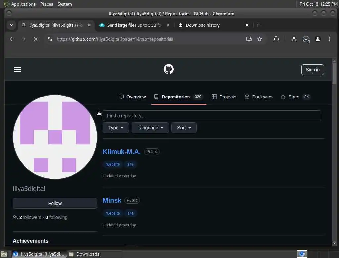This screenshot has height=258, width=339.
Task: Open the GitHub hamburger navigation menu
Action: [x=18, y=69]
